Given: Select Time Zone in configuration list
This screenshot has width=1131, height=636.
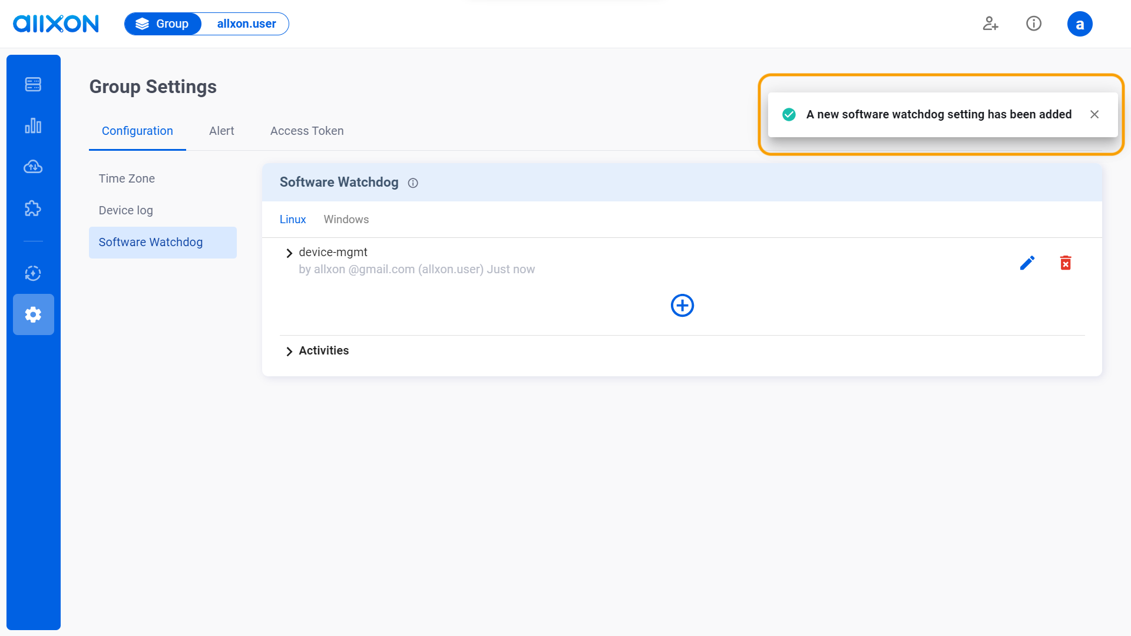Looking at the screenshot, I should (x=127, y=178).
